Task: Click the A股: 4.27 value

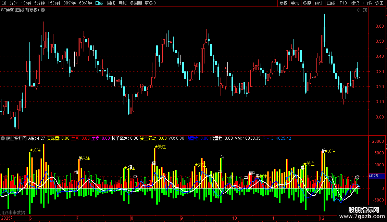Action: (37, 138)
